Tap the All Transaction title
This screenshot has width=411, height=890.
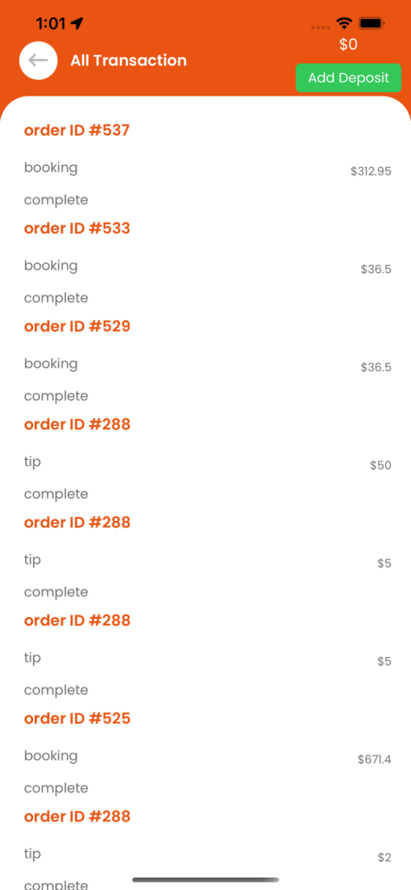pyautogui.click(x=129, y=60)
